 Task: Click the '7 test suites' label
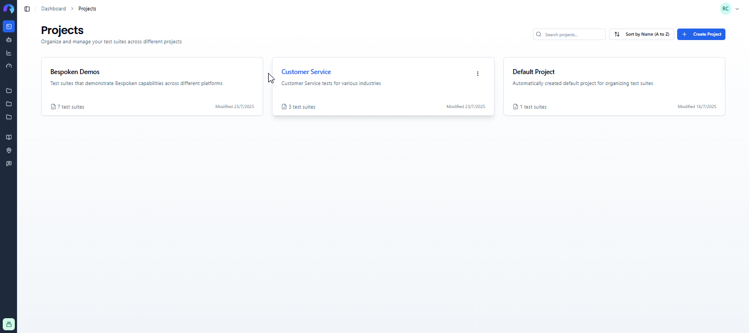[x=71, y=107]
